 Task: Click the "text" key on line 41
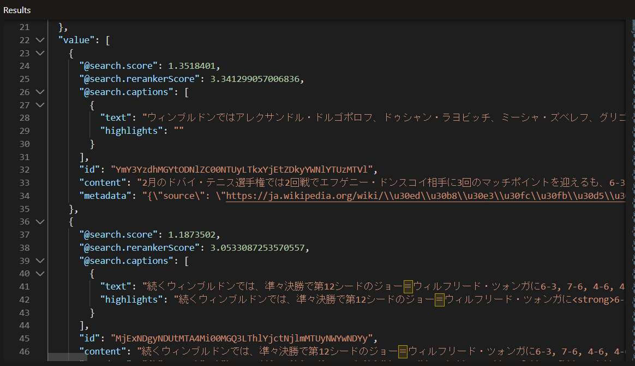pos(116,286)
